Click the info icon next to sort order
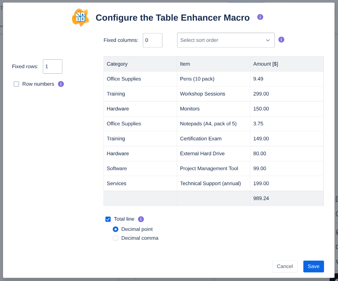Image resolution: width=338 pixels, height=281 pixels. coord(281,40)
